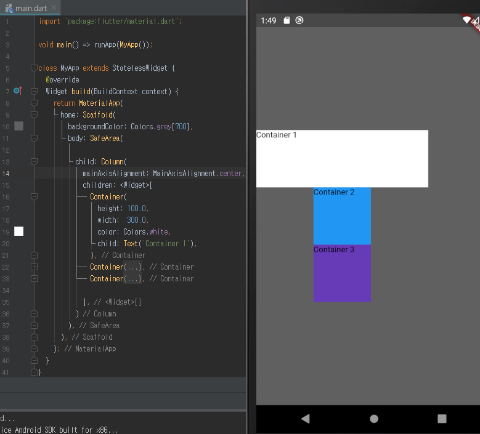Click Colors.white on line 19
The height and width of the screenshot is (434, 480).
(x=145, y=232)
